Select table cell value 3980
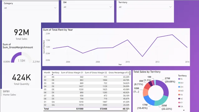This screenshot has height=112, width=199. coord(105,105)
